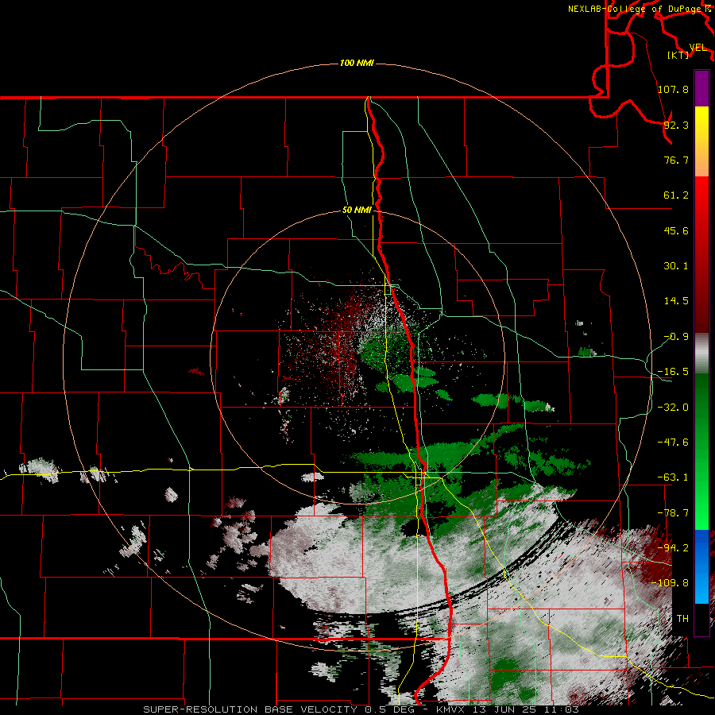Pick the purple segment of the color bar

[x=701, y=88]
